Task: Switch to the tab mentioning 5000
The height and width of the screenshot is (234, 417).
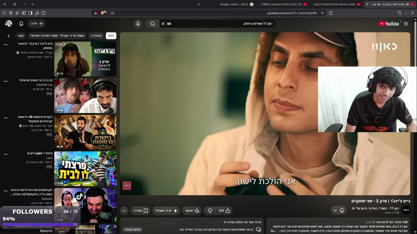Action: coord(283,4)
